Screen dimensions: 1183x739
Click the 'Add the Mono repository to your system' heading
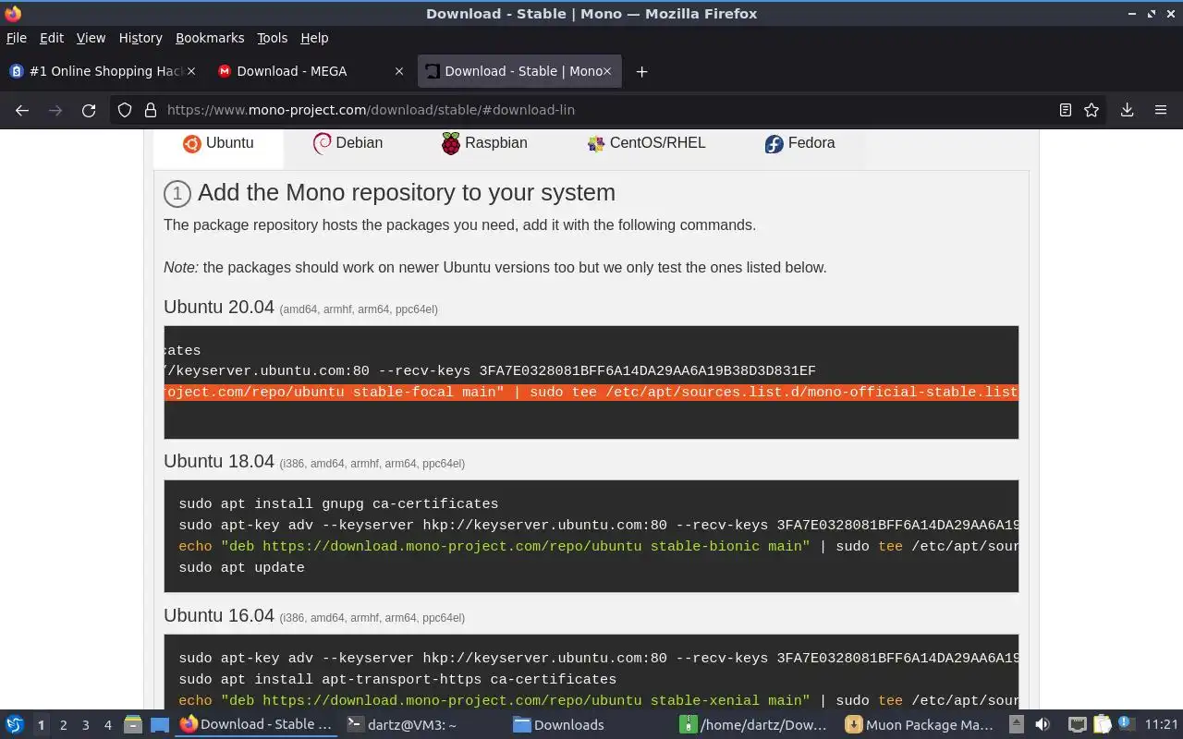(x=407, y=192)
